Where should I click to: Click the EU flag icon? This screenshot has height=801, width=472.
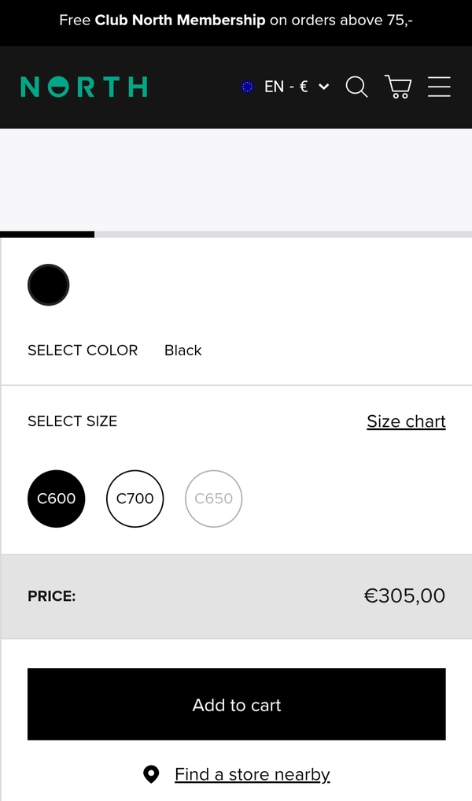click(248, 87)
